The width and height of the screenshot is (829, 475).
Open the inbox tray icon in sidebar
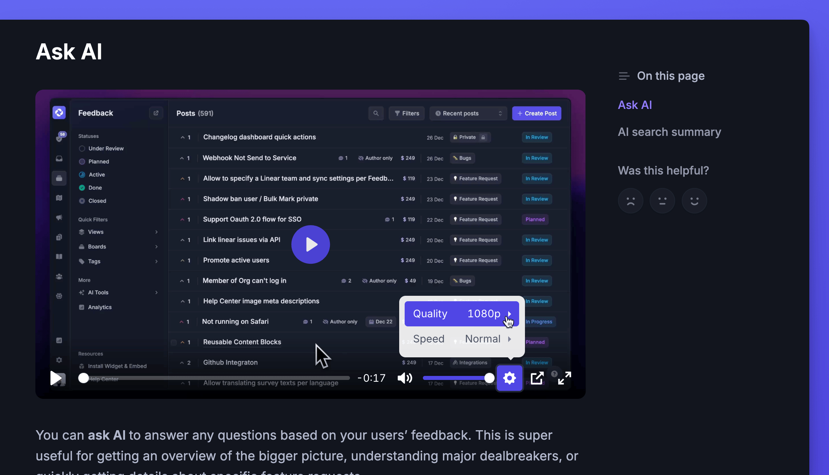(59, 158)
